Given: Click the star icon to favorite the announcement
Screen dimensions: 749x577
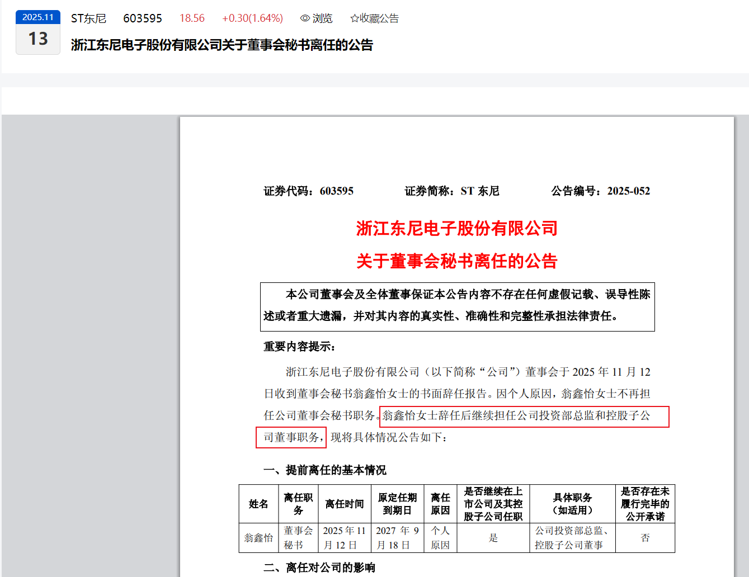Looking at the screenshot, I should tap(354, 18).
